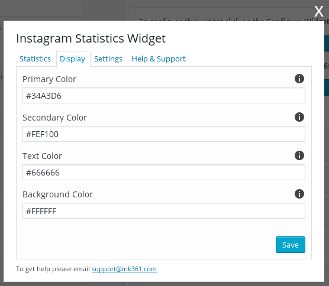Select the Display tab
The width and height of the screenshot is (329, 286).
[x=73, y=59]
